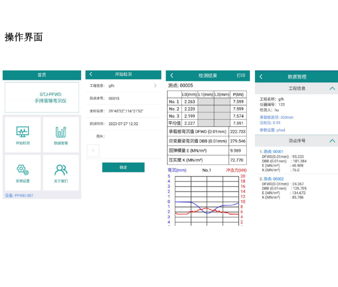The width and height of the screenshot is (338, 287).
Task: Open 开始检测 monitor icon on home
Action: pos(23,132)
